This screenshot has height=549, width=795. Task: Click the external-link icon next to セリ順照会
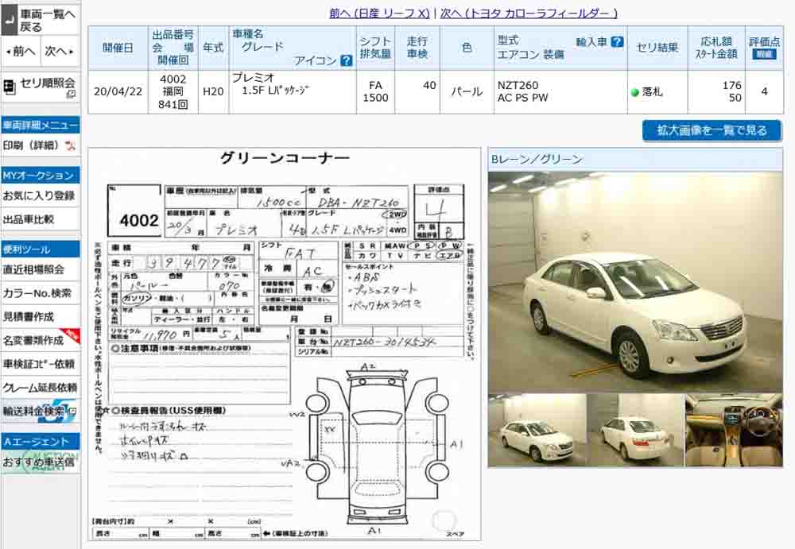click(71, 94)
